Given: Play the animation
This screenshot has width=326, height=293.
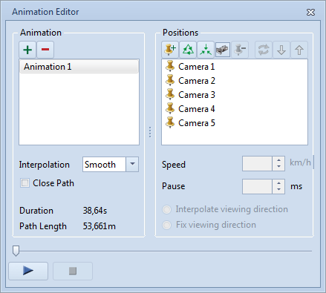Looking at the screenshot, I should click(x=28, y=271).
